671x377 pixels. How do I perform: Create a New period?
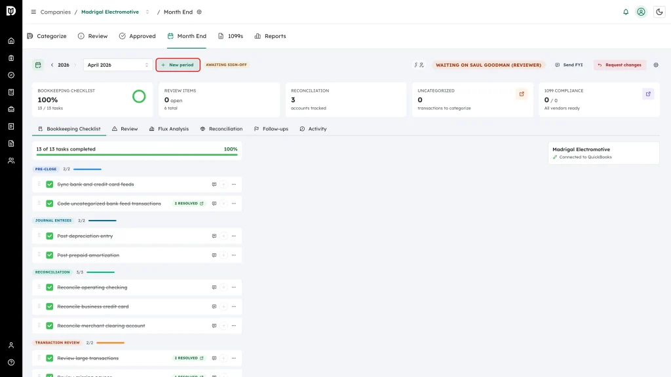[x=178, y=65]
